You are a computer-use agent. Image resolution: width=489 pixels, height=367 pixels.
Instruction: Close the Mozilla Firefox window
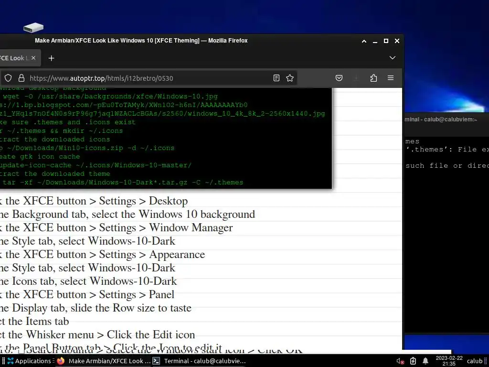coord(397,41)
